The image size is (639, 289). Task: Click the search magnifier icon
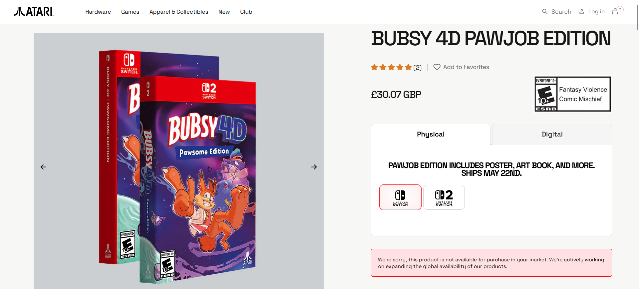544,12
